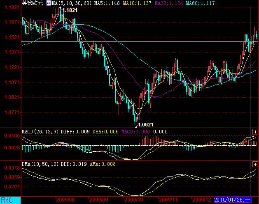Click the 1.1521 price axis label
The width and height of the screenshot is (259, 204).
tap(12, 37)
